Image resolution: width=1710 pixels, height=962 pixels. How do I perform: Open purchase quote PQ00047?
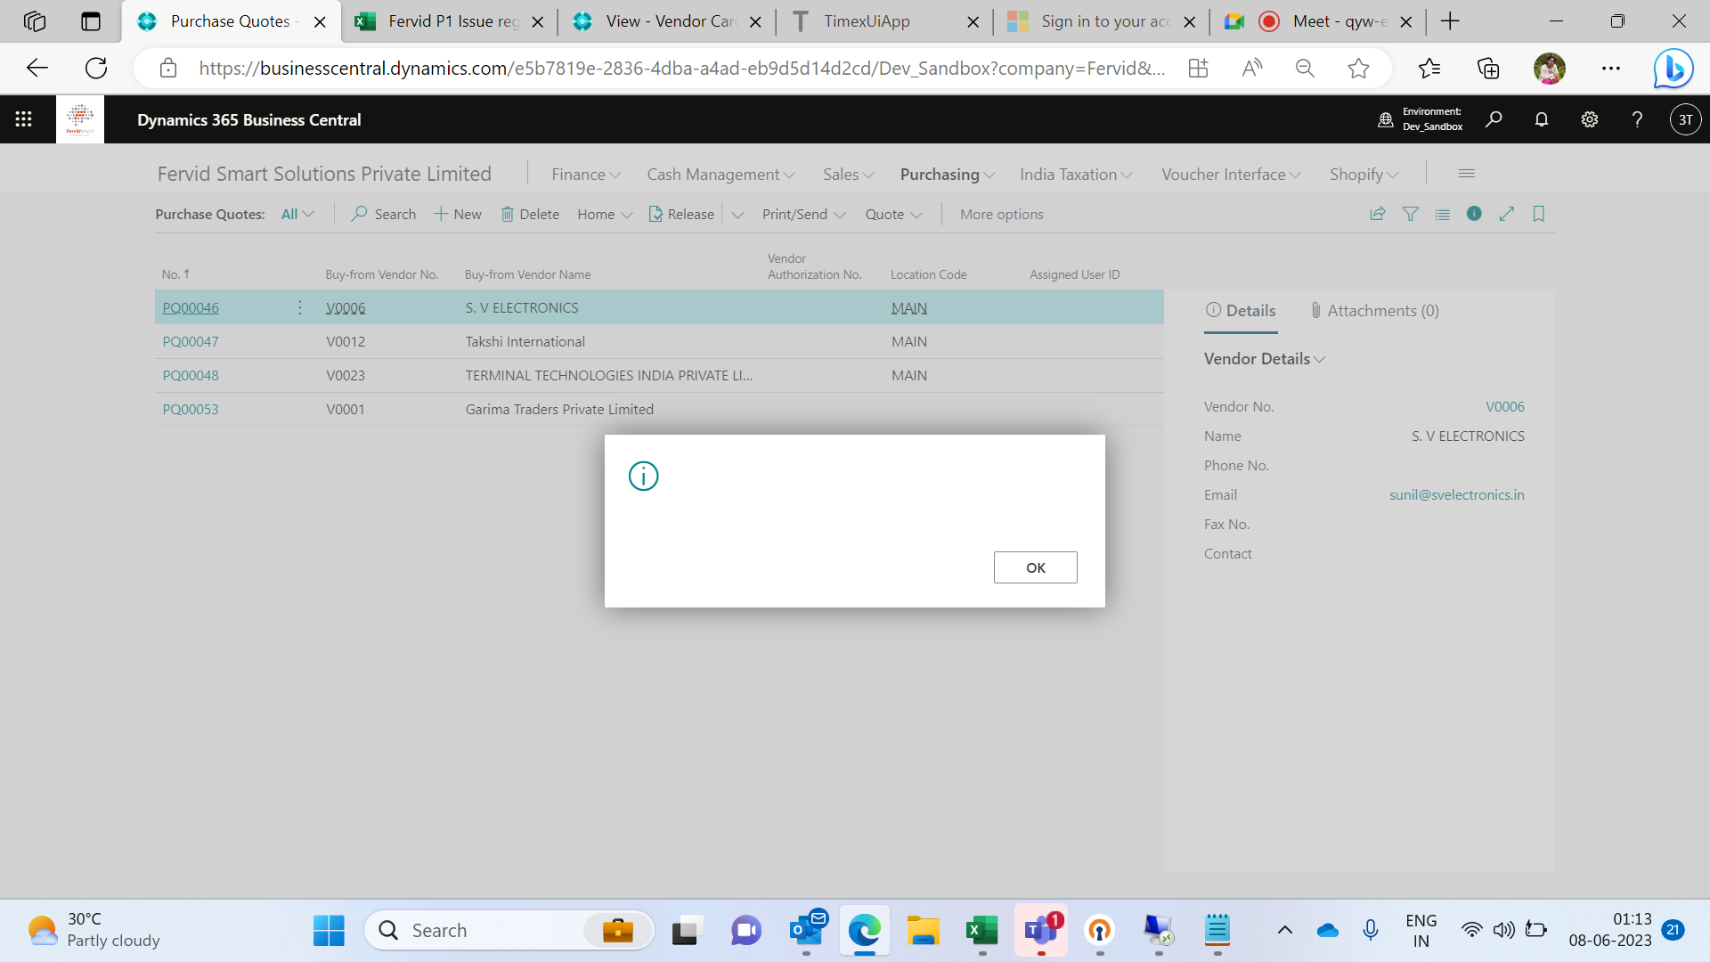click(190, 341)
